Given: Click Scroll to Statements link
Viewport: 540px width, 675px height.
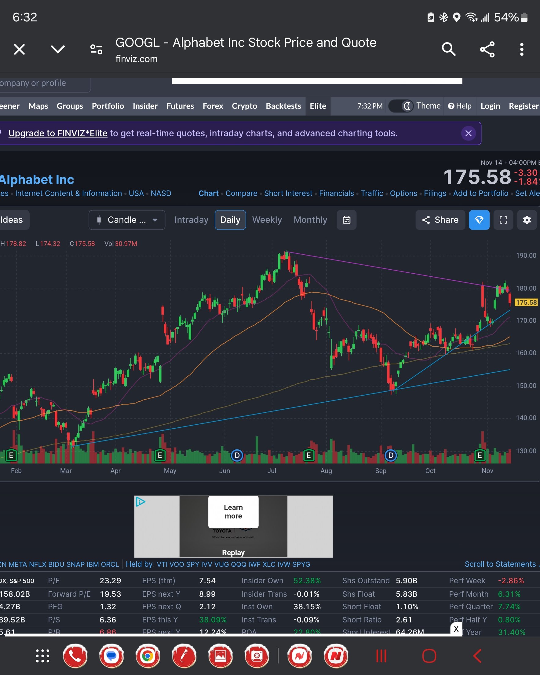Looking at the screenshot, I should pyautogui.click(x=500, y=564).
